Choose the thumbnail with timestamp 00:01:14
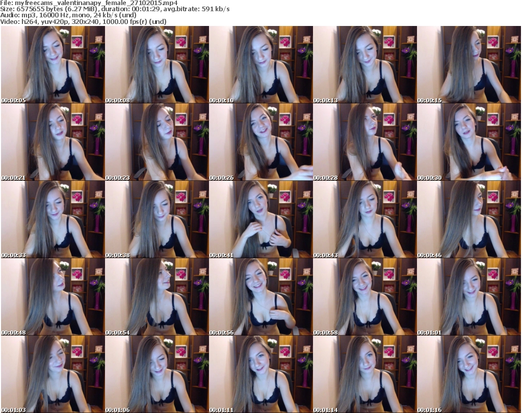 [x=365, y=374]
